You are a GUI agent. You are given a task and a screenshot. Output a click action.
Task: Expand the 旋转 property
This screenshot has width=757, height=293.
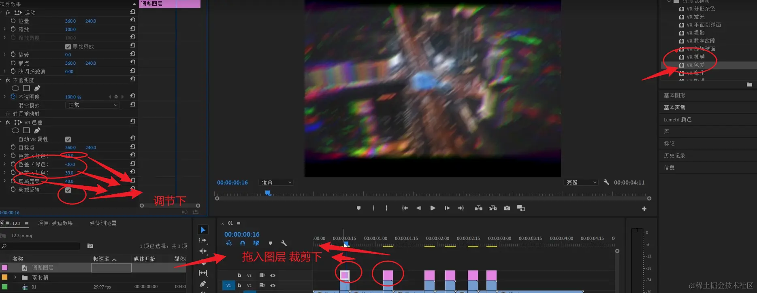click(x=5, y=54)
